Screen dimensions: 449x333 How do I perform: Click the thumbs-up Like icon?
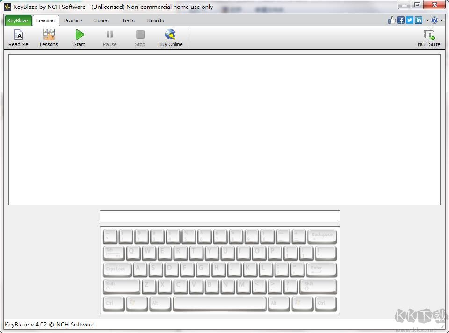[x=392, y=20]
